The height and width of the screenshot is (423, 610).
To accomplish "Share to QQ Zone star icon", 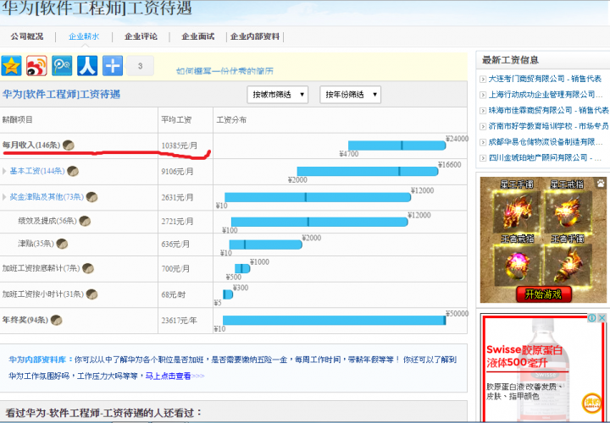I will click(x=11, y=66).
